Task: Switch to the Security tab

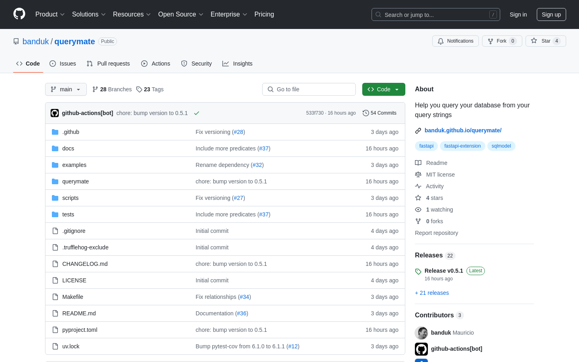Action: (196, 64)
